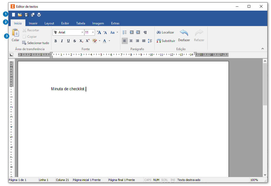Click the Save As icon
This screenshot has height=186, width=271.
tap(33, 15)
